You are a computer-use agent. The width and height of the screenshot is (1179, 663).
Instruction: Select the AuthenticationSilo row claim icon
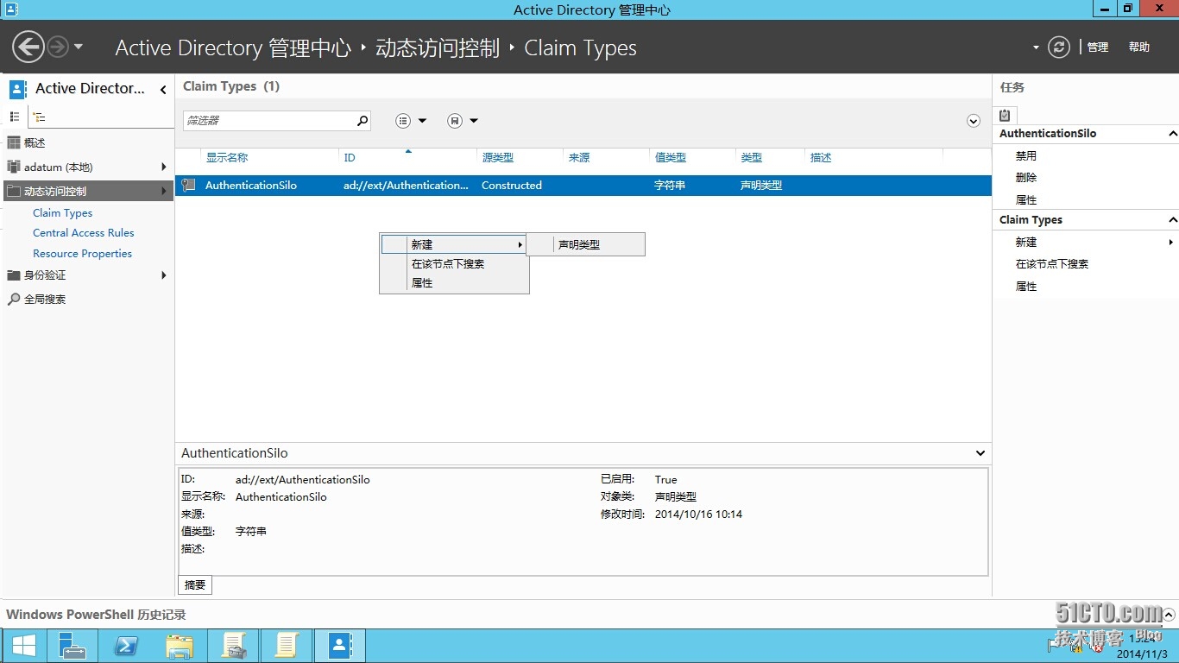pyautogui.click(x=189, y=185)
